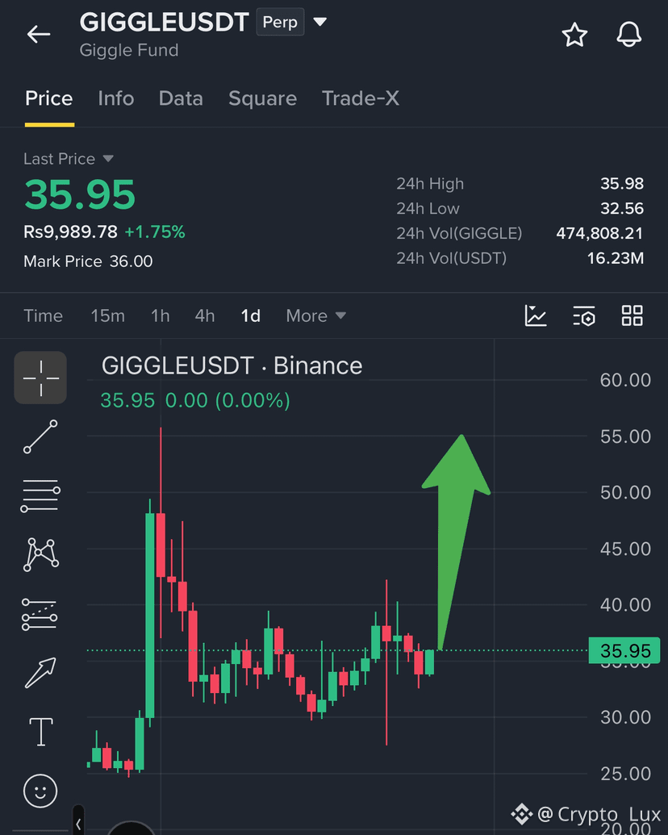Click the tallest red candle's upper wick
This screenshot has height=835, width=668.
click(x=161, y=470)
